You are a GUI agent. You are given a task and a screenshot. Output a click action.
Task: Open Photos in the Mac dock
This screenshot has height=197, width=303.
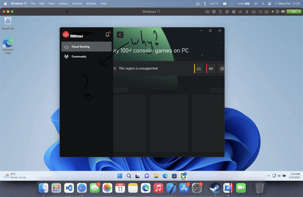click(x=107, y=188)
